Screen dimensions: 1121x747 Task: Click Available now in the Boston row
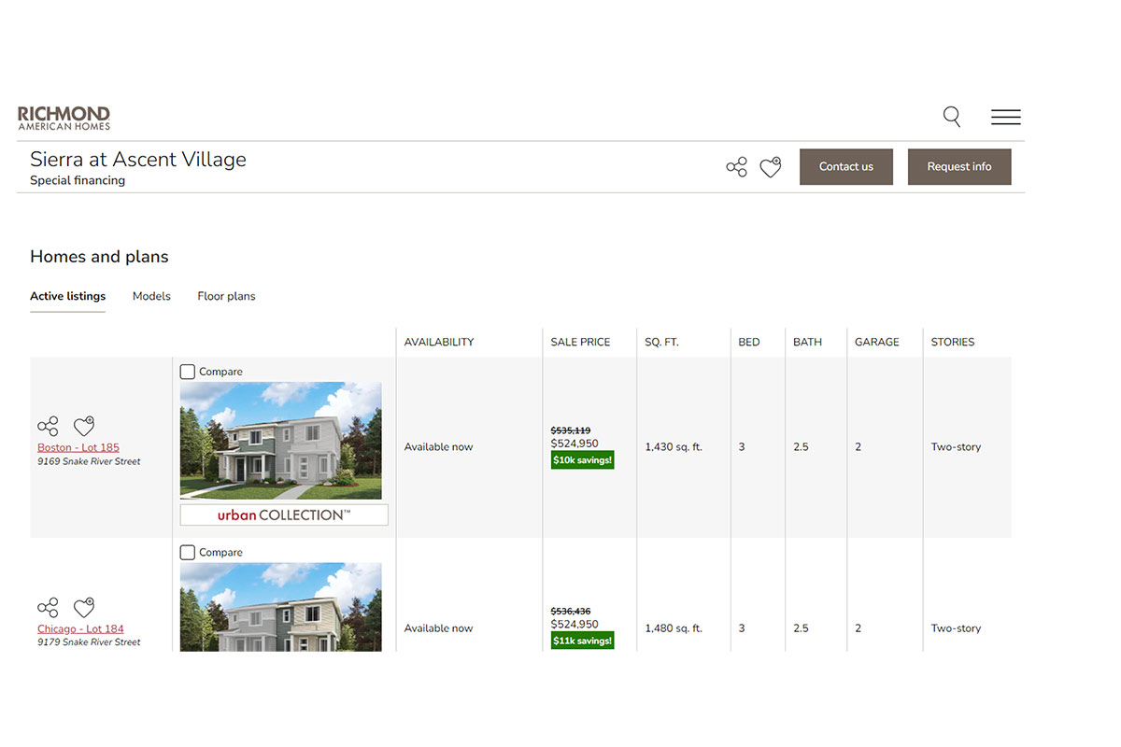(x=438, y=447)
